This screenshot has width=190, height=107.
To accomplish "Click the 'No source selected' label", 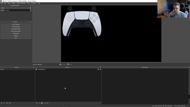I will click(x=37, y=64).
